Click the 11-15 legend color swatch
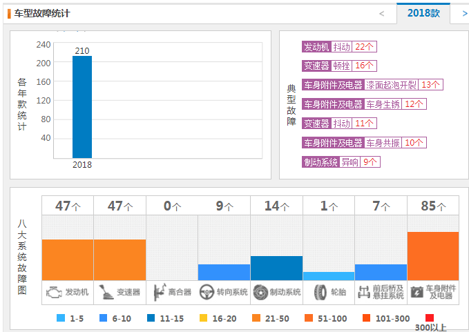This screenshot has height=332, width=469. 151,318
